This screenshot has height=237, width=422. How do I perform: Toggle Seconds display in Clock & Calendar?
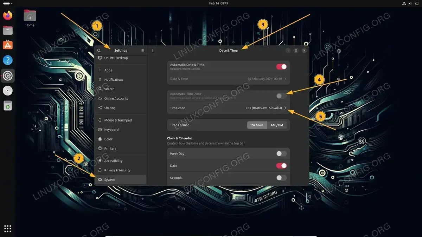click(281, 178)
